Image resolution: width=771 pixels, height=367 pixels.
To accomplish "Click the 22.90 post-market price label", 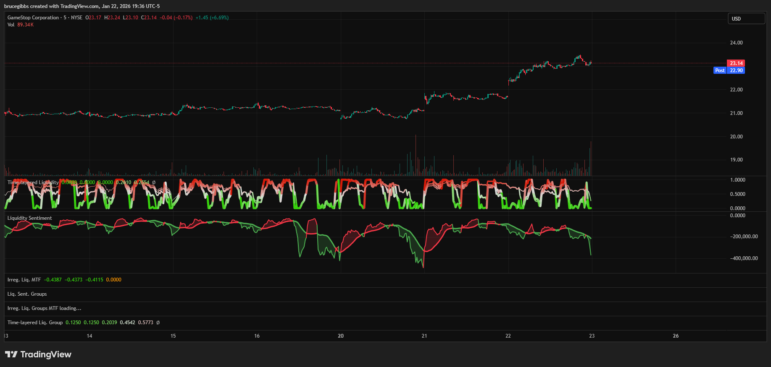I will click(x=736, y=70).
